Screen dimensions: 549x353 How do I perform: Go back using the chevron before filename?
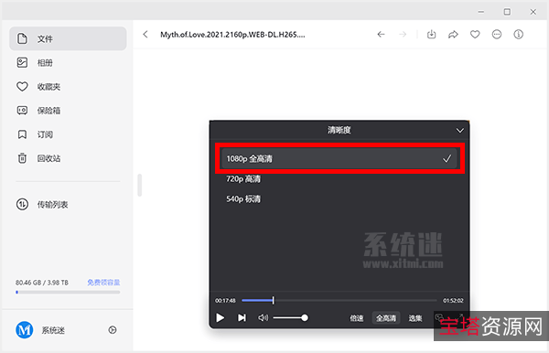click(145, 34)
